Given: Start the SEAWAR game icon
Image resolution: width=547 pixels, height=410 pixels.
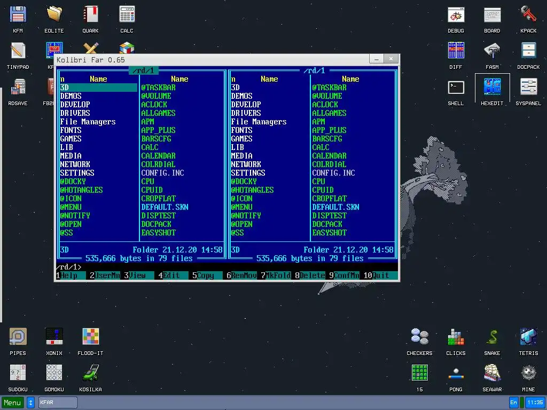Looking at the screenshot, I should click(x=492, y=378).
